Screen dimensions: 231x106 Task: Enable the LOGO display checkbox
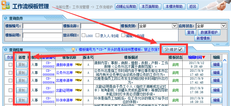tap(83, 35)
